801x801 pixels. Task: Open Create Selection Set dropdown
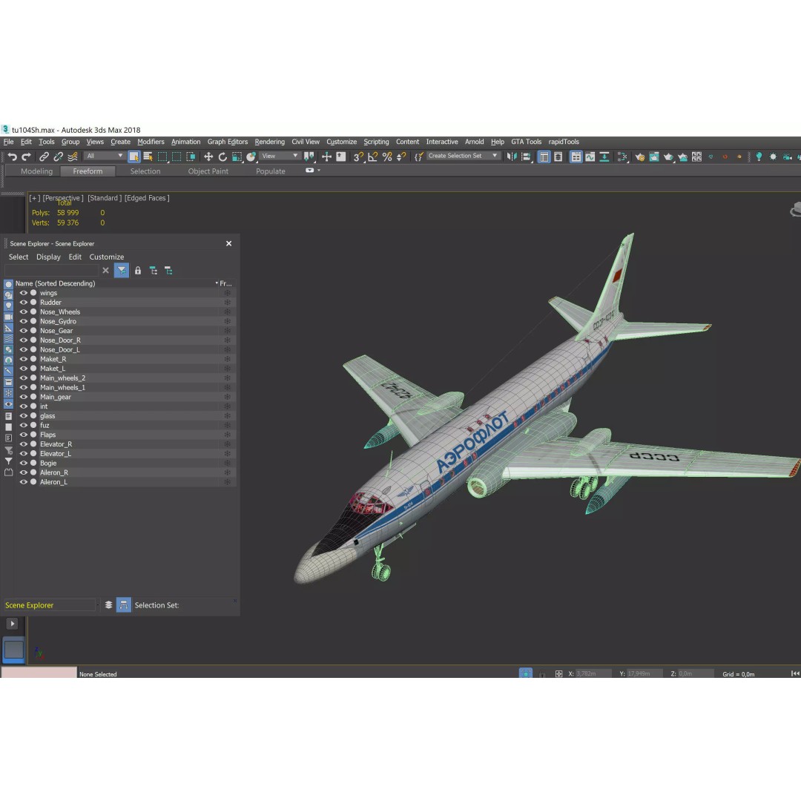[462, 156]
